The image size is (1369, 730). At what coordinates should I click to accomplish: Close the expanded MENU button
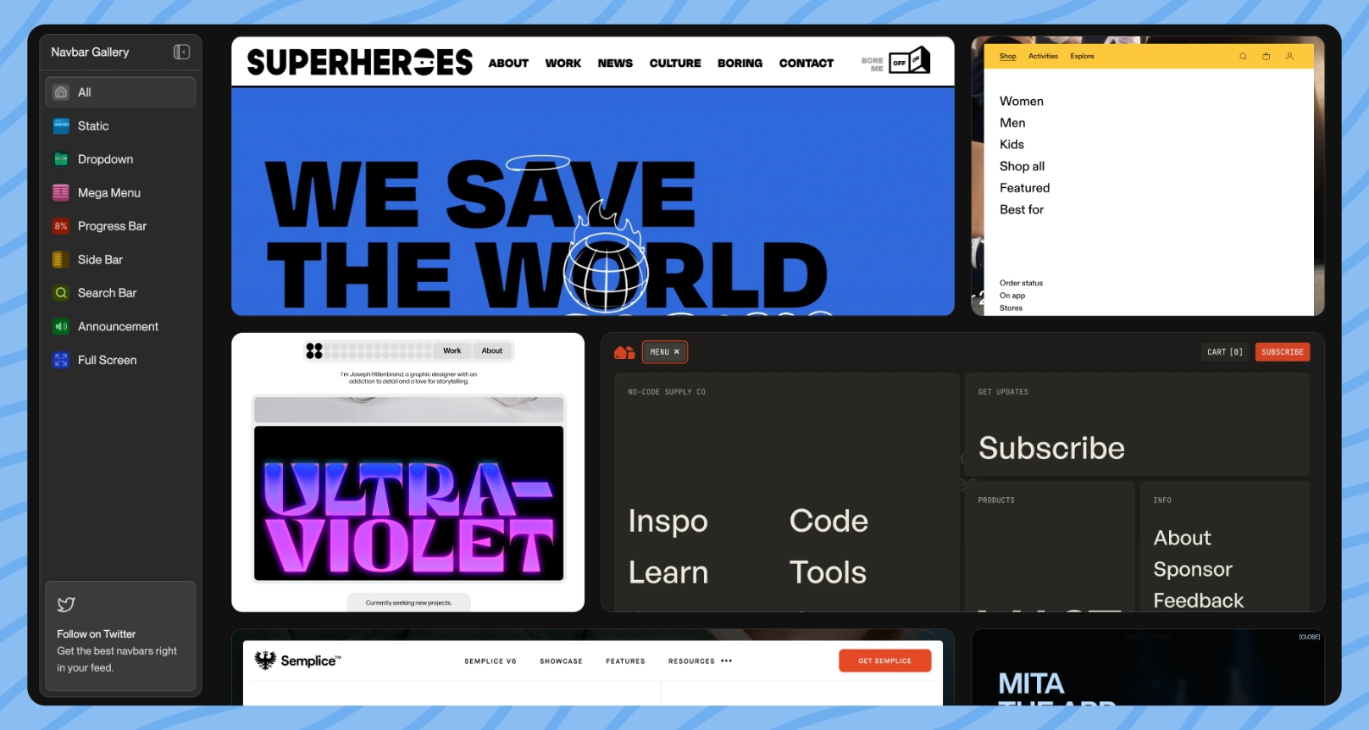click(665, 352)
